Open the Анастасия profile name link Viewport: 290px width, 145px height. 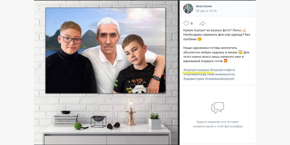coord(204,6)
